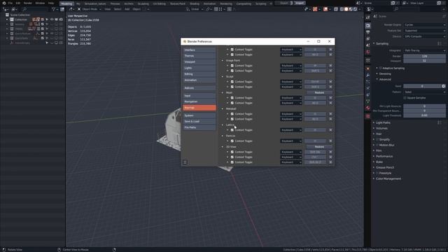Click the outliner editor type icon
Viewport: 448px width, 252px height.
(6, 9)
